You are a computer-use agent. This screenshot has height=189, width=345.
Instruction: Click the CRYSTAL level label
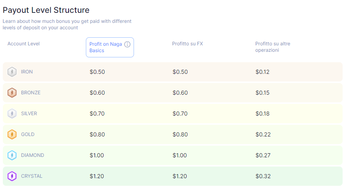click(x=32, y=176)
